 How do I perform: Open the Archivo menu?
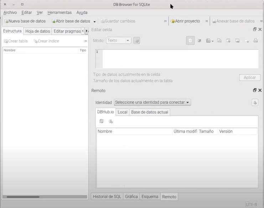pos(10,12)
